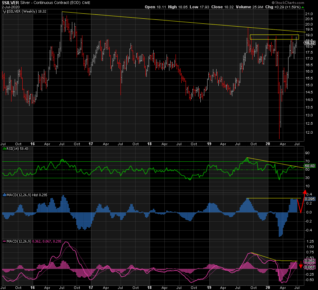This screenshot has width=318, height=290.
Task: Click the 0.362 MACD line value tag
Action: pos(310,262)
